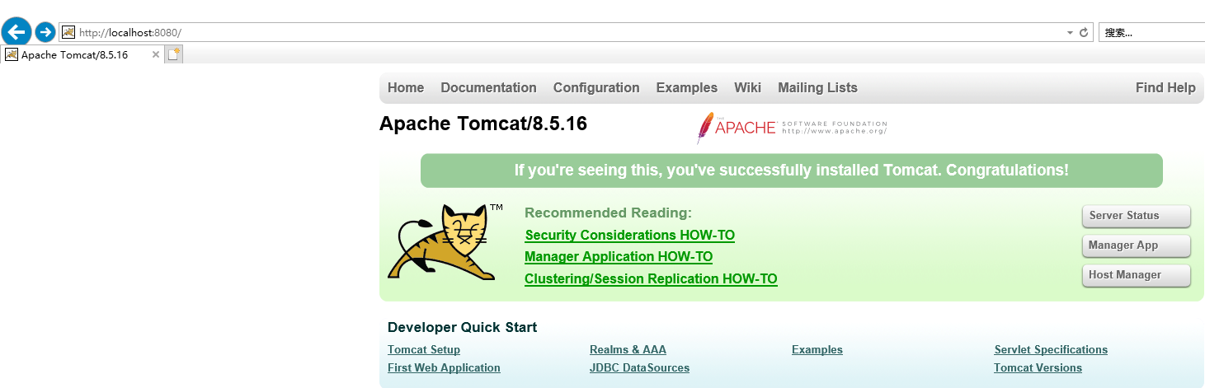Open Security Considerations HOW-TO link
The height and width of the screenshot is (388, 1205).
point(629,236)
